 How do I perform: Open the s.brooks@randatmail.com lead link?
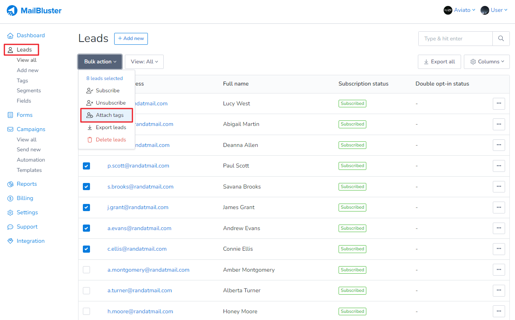[x=140, y=187]
